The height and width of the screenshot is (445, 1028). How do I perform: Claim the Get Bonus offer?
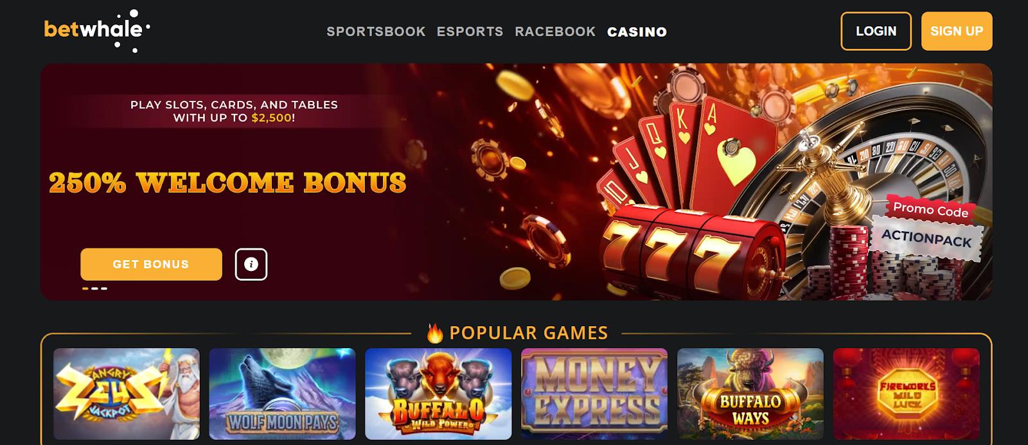(151, 264)
